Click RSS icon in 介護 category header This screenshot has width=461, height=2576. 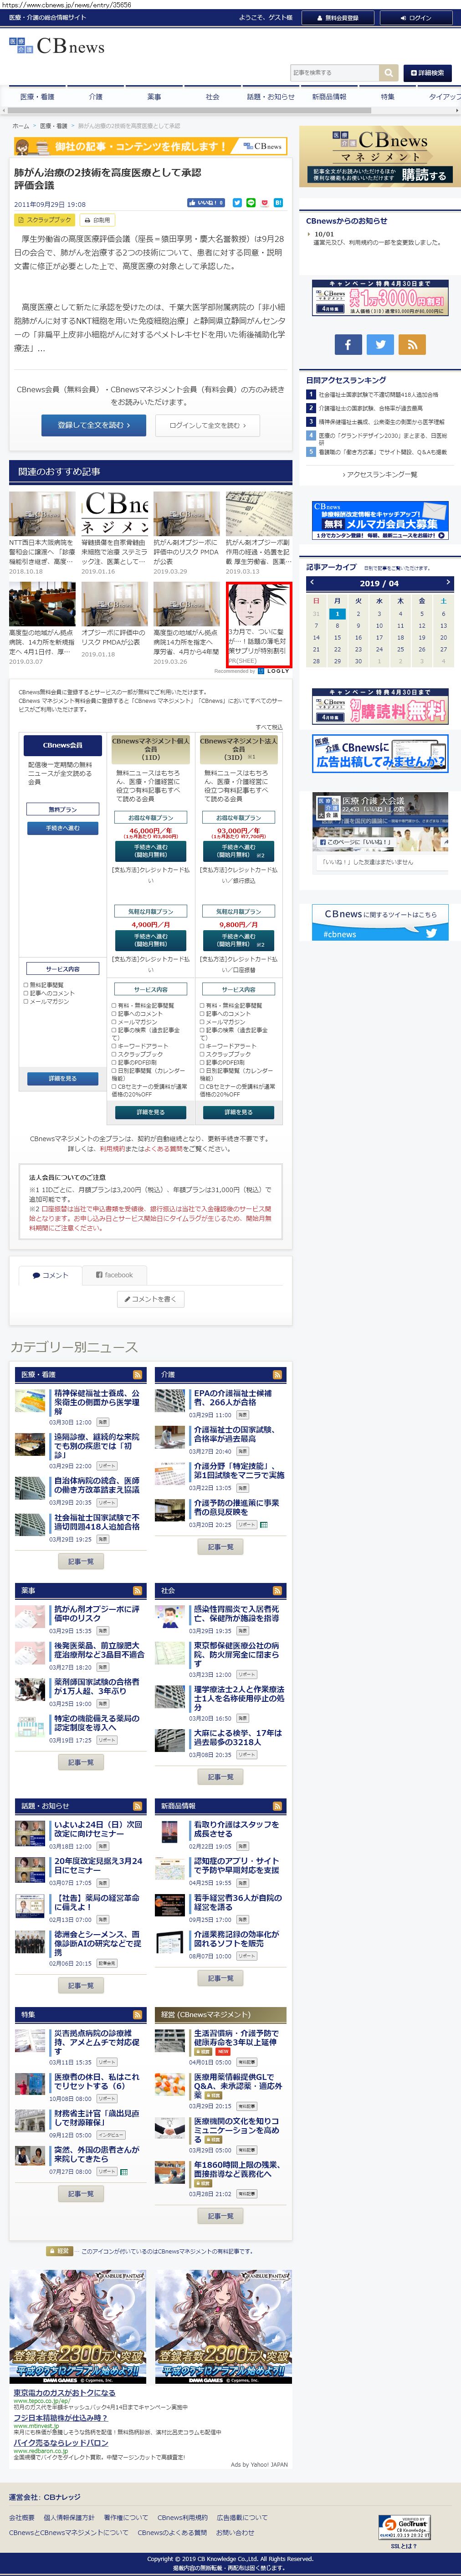(278, 1374)
